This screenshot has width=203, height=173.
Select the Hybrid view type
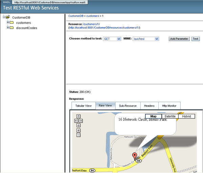186,116
